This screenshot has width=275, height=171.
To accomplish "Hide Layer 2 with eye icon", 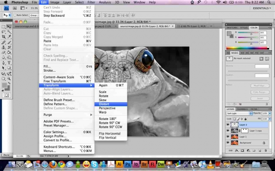I will tap(228, 124).
